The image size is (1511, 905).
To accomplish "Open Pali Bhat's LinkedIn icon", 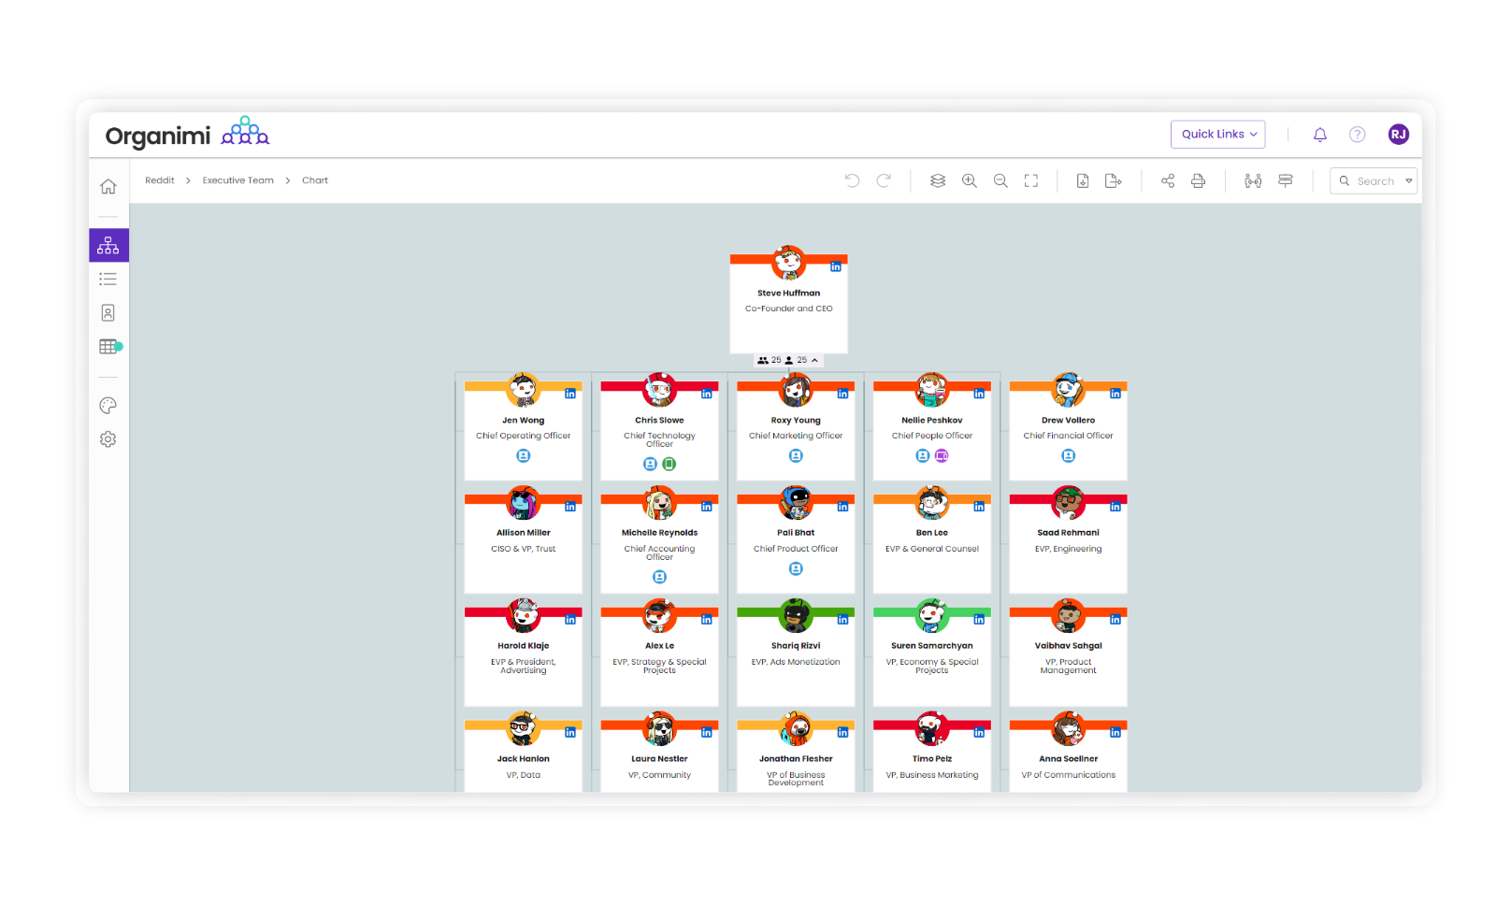I will coord(842,507).
